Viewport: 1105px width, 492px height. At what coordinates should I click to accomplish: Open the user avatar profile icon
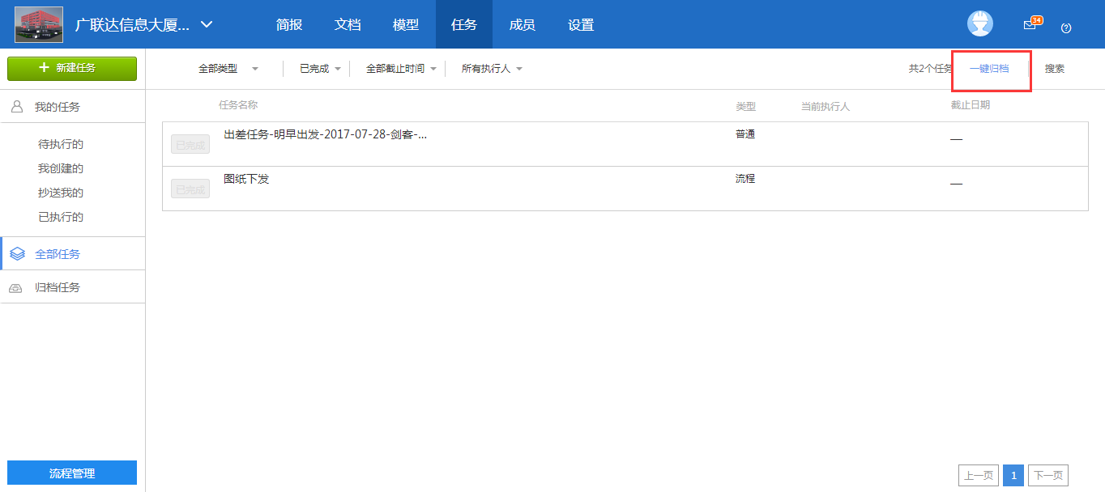tap(980, 23)
